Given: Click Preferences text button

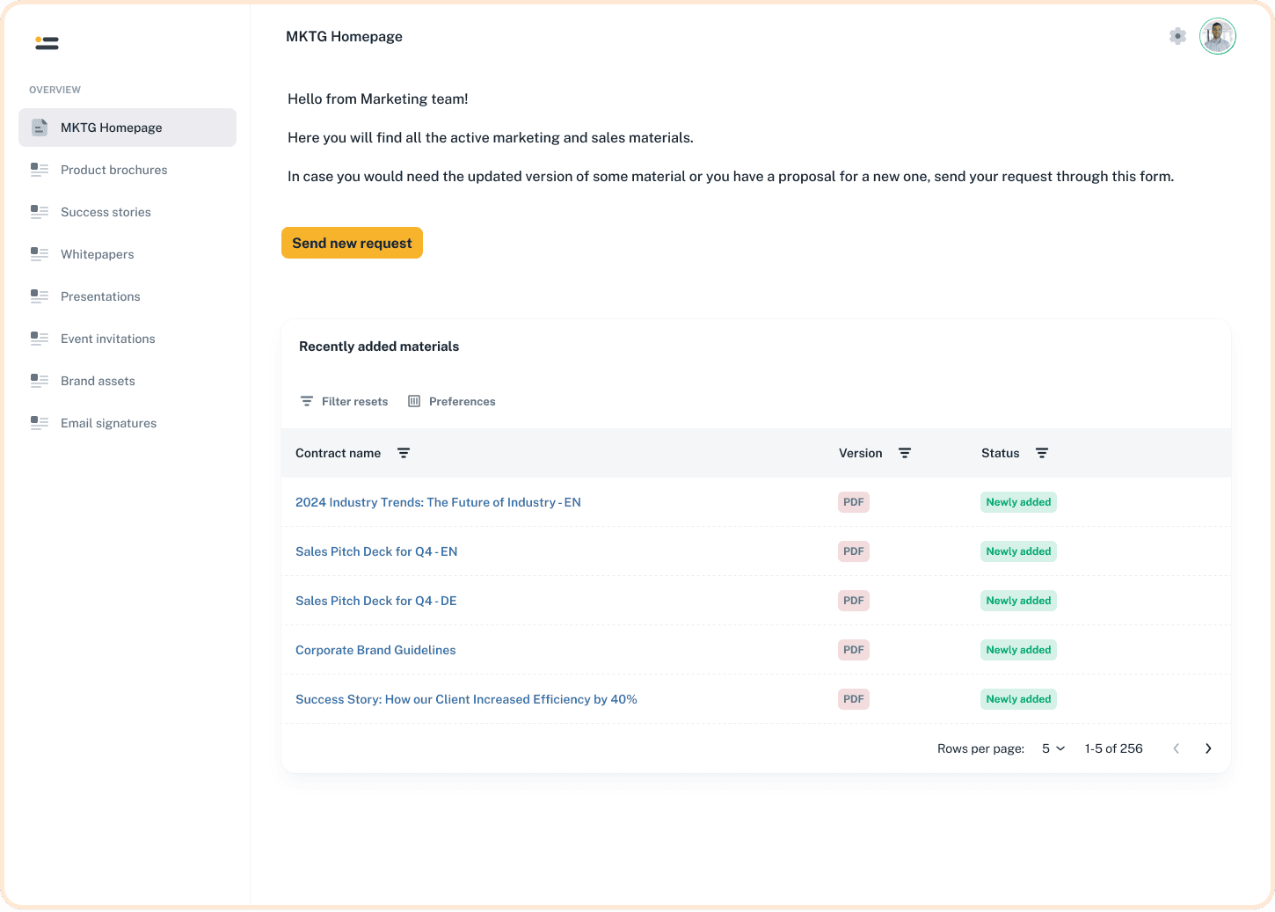Looking at the screenshot, I should point(463,401).
